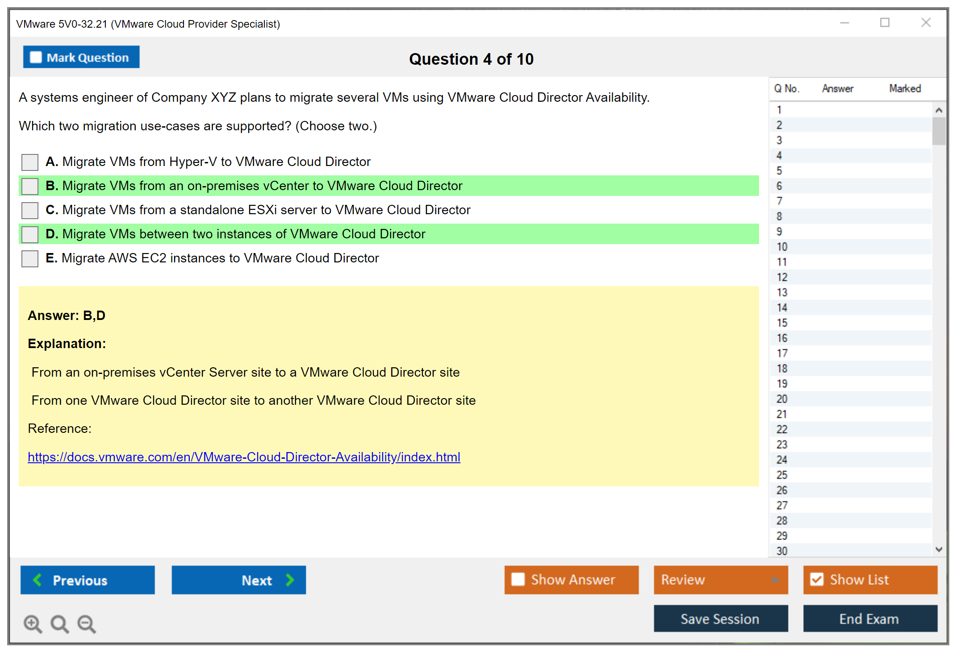960x656 pixels.
Task: Click the zoom out magnifier icon
Action: click(x=87, y=623)
